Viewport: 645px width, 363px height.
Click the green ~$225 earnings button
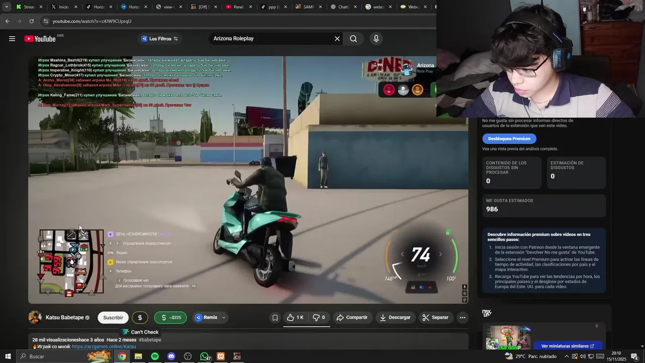coord(171,318)
